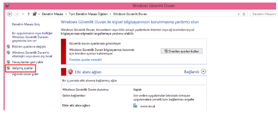Click the evrim.local network icon

point(135,106)
